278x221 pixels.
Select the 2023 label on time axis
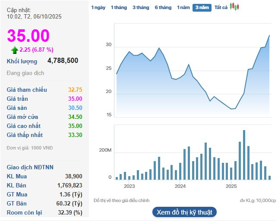coord(129,186)
